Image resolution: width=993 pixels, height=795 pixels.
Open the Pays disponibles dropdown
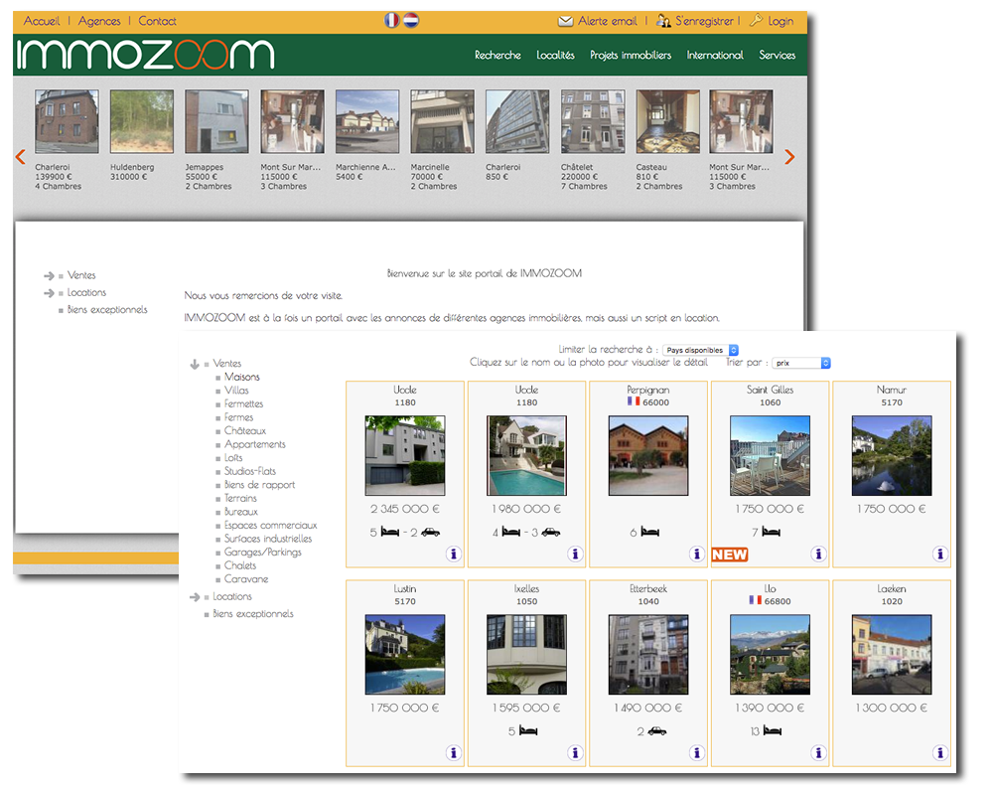click(x=701, y=350)
